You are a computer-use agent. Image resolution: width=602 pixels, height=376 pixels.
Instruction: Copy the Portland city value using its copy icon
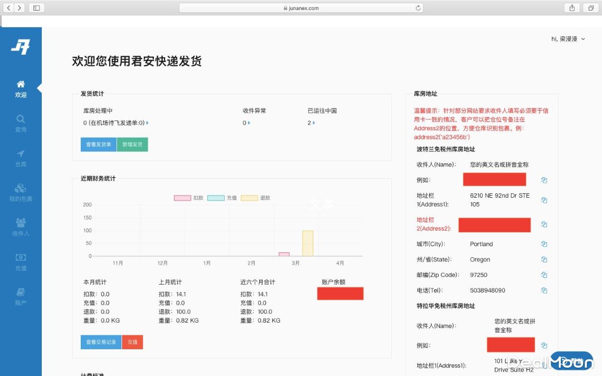(x=544, y=244)
